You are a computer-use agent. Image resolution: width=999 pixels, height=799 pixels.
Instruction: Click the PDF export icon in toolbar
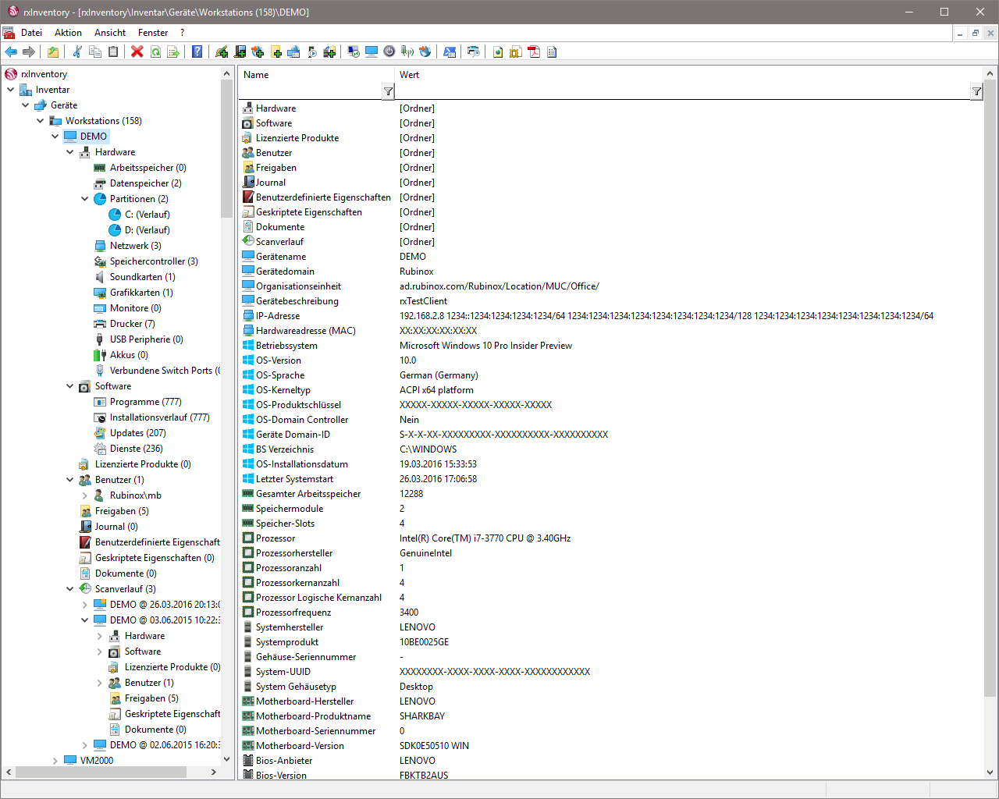pos(534,52)
